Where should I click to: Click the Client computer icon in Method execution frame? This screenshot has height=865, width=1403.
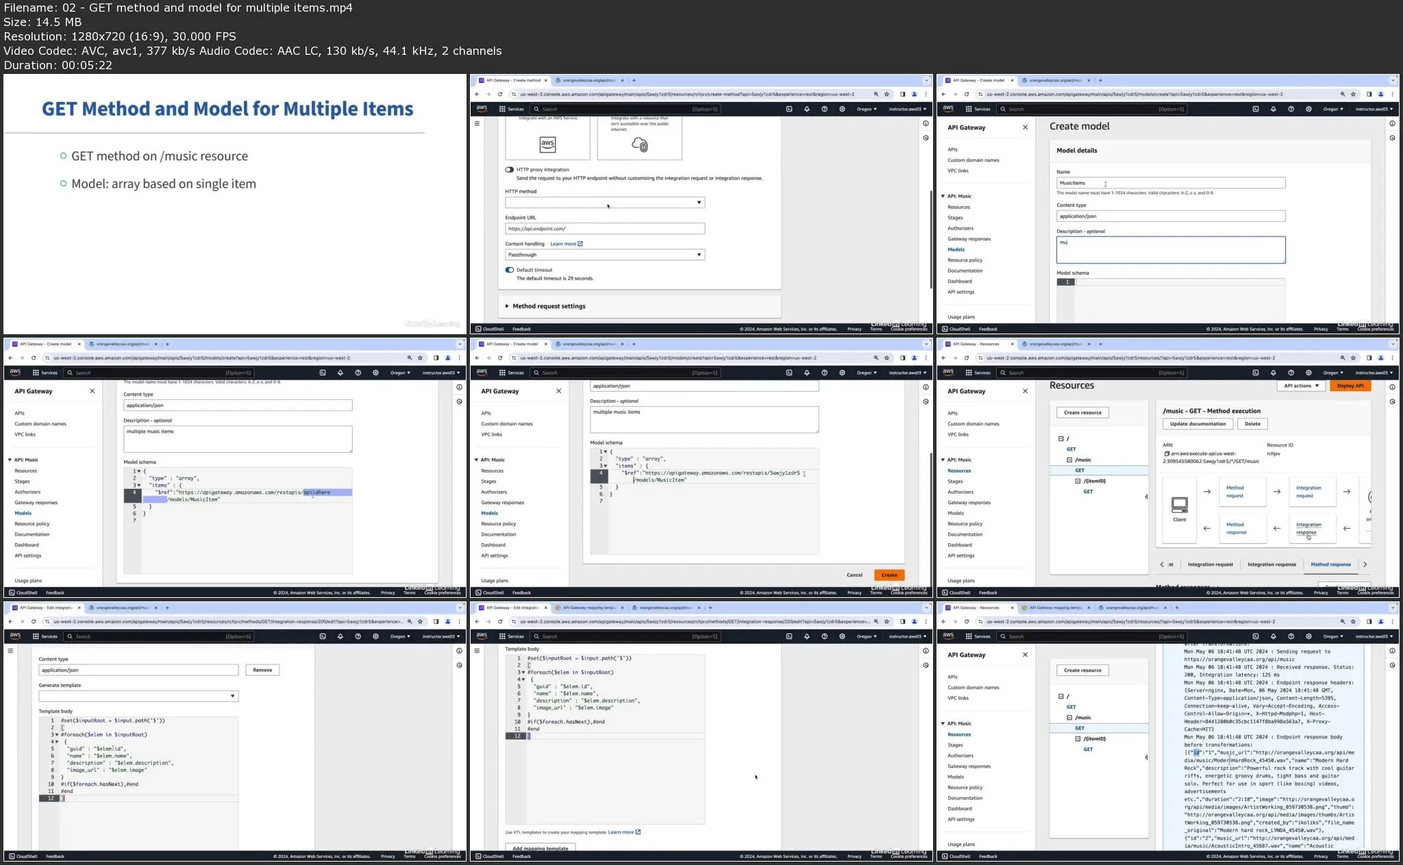(x=1180, y=505)
